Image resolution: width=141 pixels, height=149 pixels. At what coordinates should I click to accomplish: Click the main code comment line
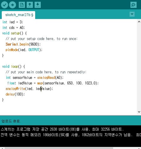[46, 72]
